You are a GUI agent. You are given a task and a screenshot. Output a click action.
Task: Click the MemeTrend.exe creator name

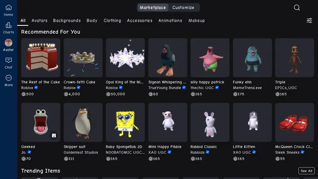pos(247,88)
